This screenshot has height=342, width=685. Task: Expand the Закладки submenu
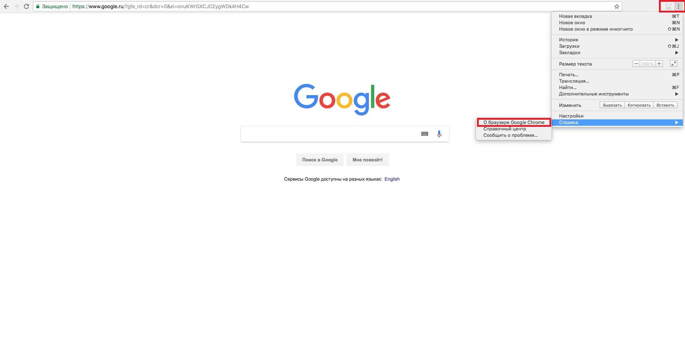click(617, 53)
